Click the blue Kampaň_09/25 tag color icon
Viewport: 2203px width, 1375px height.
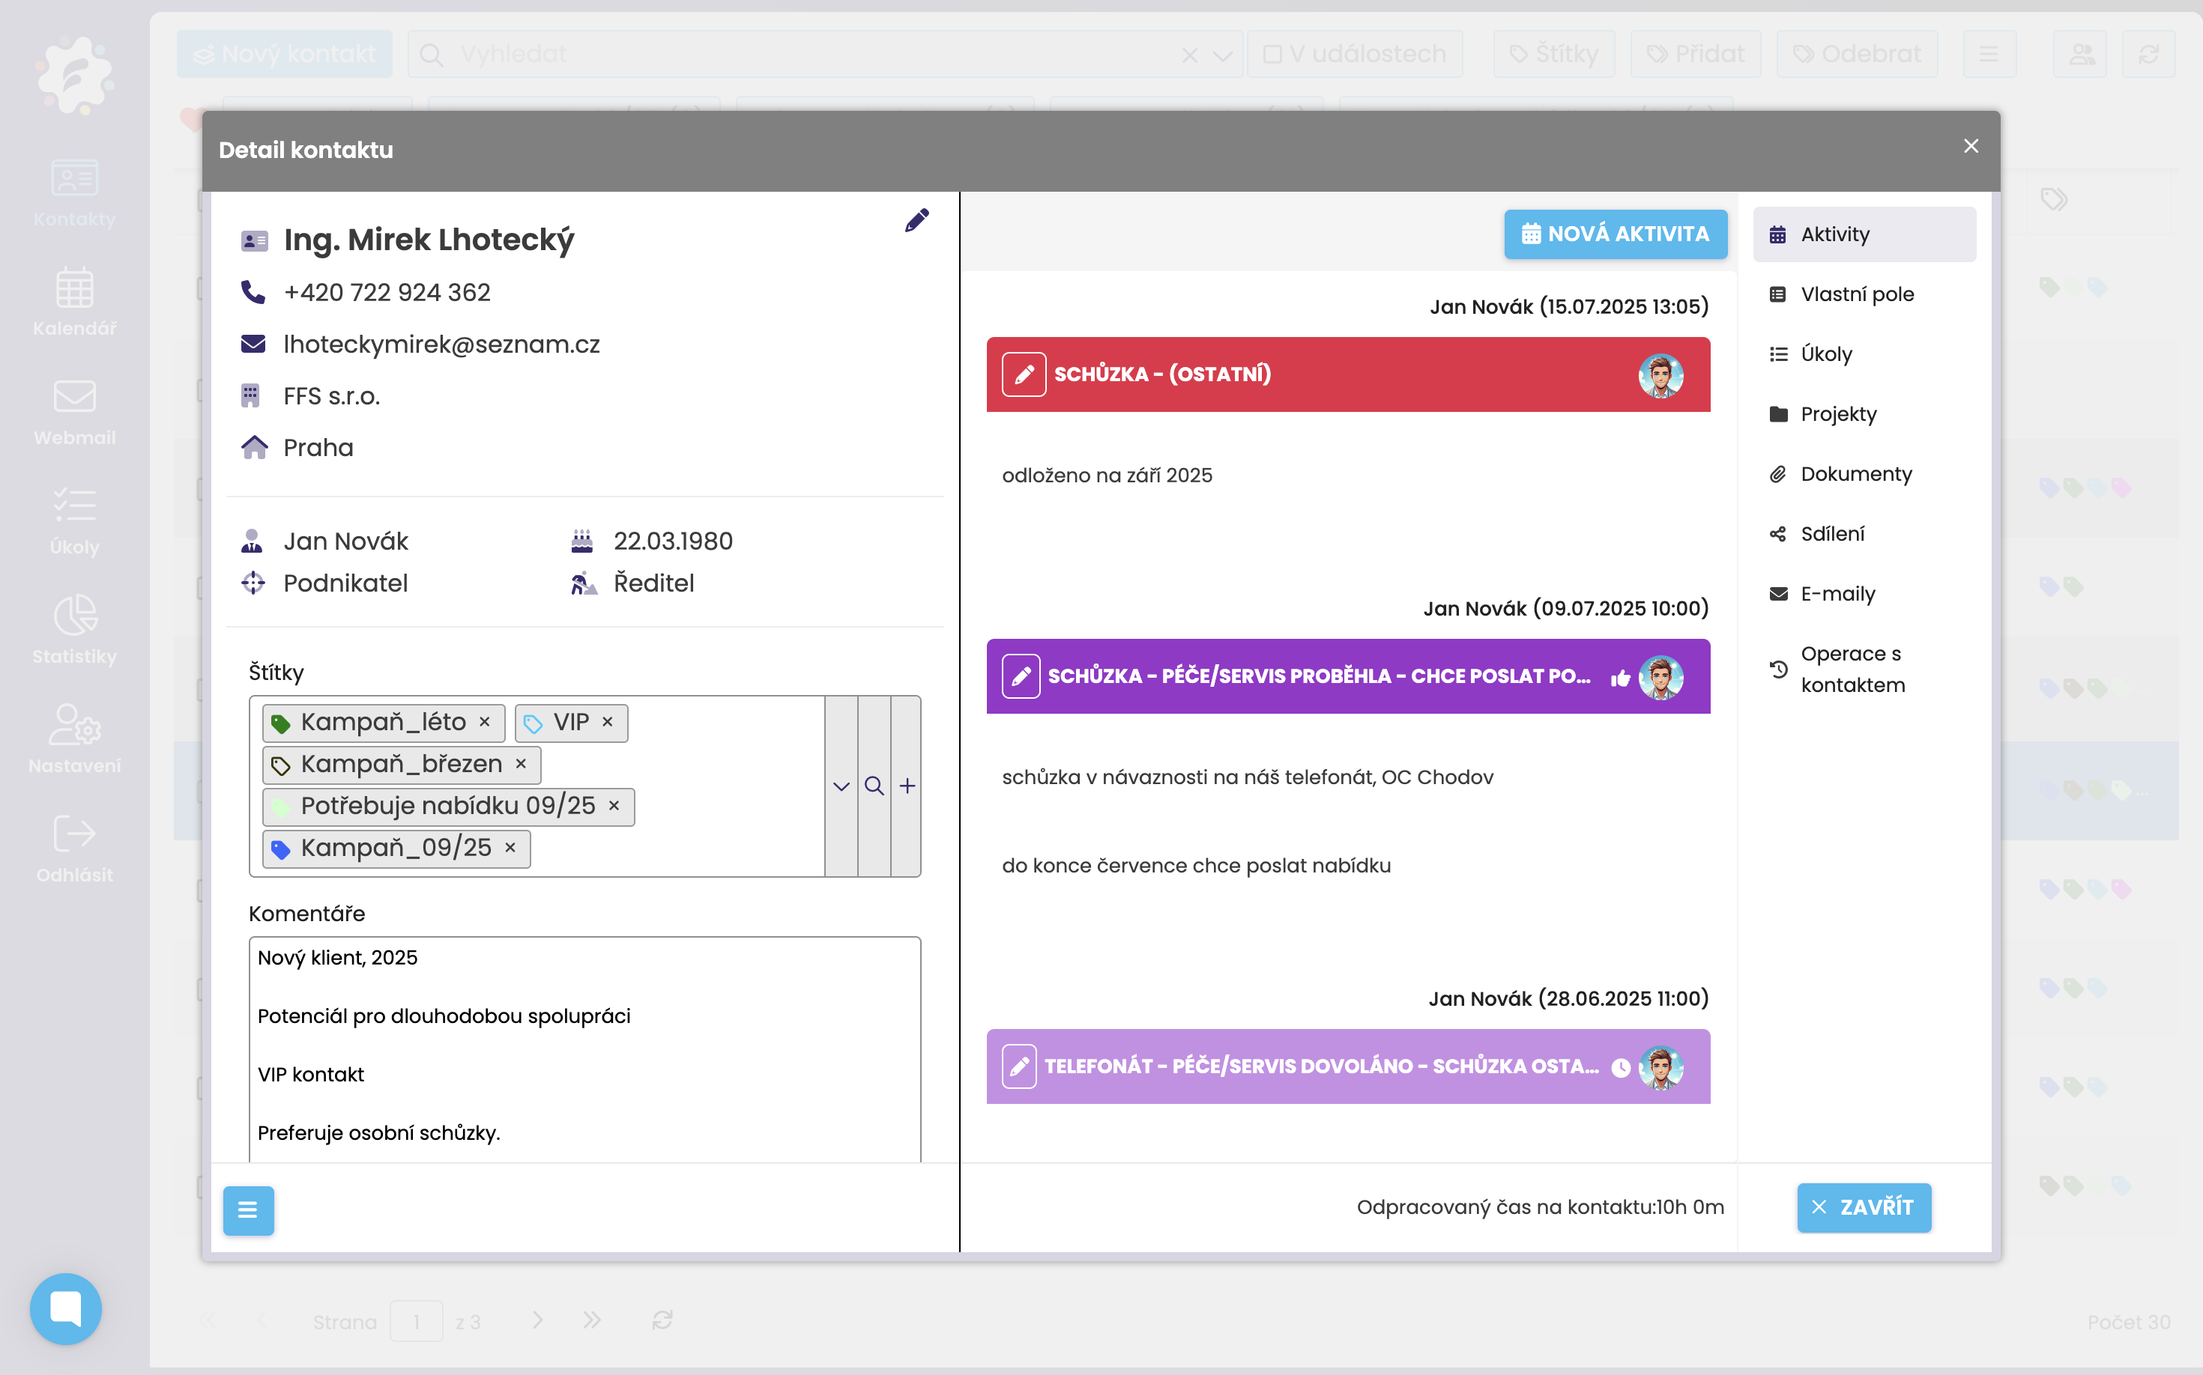[280, 849]
